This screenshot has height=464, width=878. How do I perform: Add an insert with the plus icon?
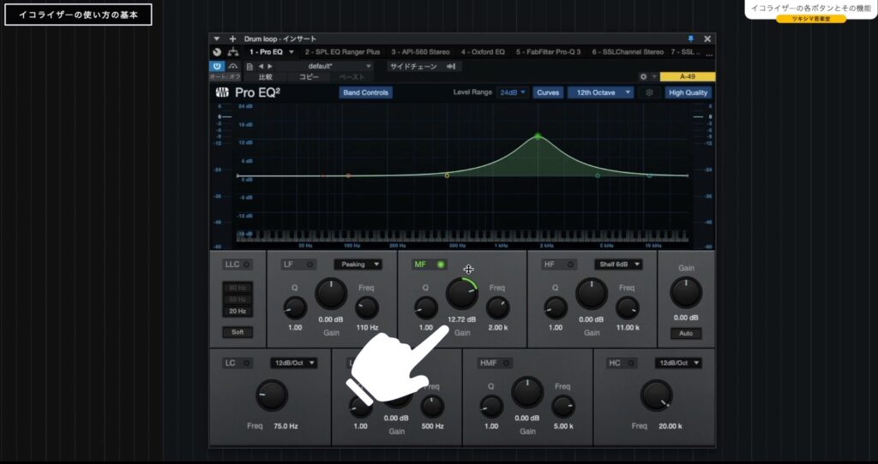tap(232, 39)
